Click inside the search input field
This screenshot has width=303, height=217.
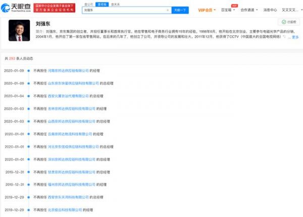pos(125,10)
